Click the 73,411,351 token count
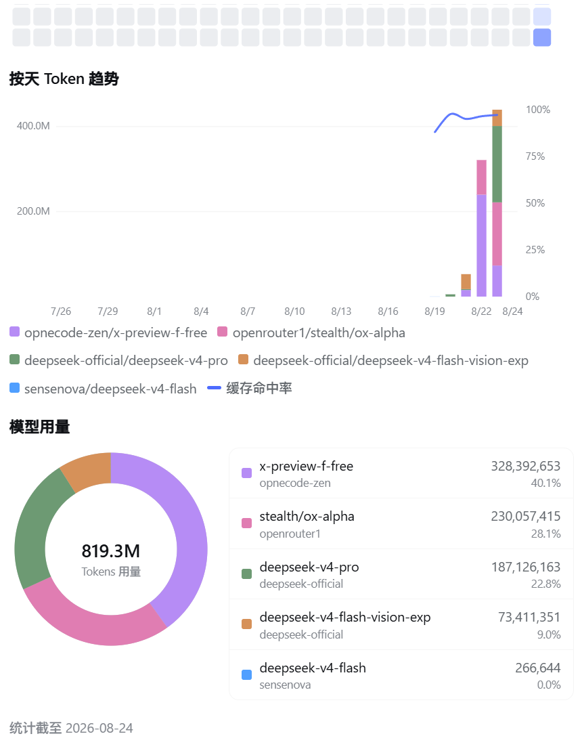The image size is (582, 753). click(x=529, y=617)
